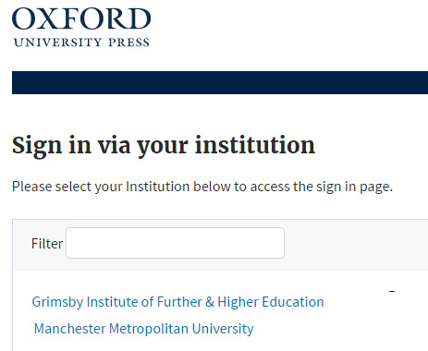Click the large OXFORD wordmark
This screenshot has width=428, height=351.
tap(81, 18)
